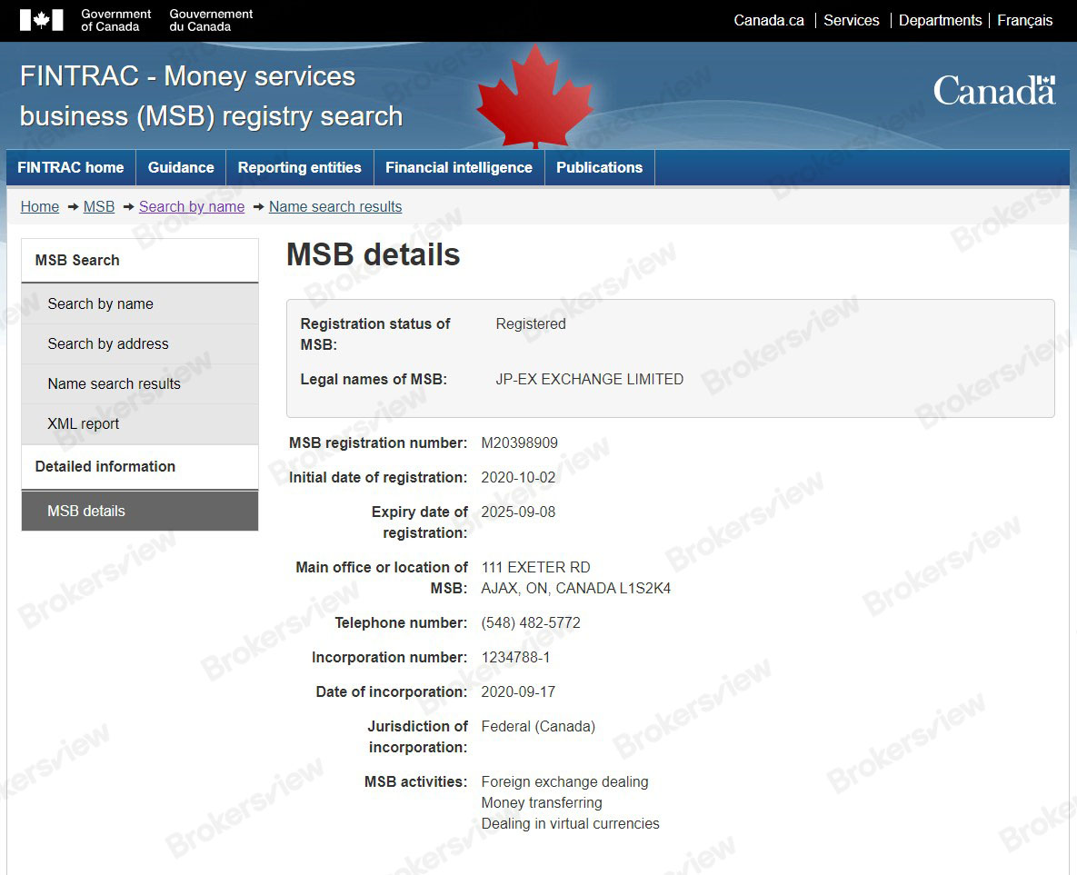The height and width of the screenshot is (875, 1077).
Task: Select XML report in the MSB Search menu
Action: 83,423
